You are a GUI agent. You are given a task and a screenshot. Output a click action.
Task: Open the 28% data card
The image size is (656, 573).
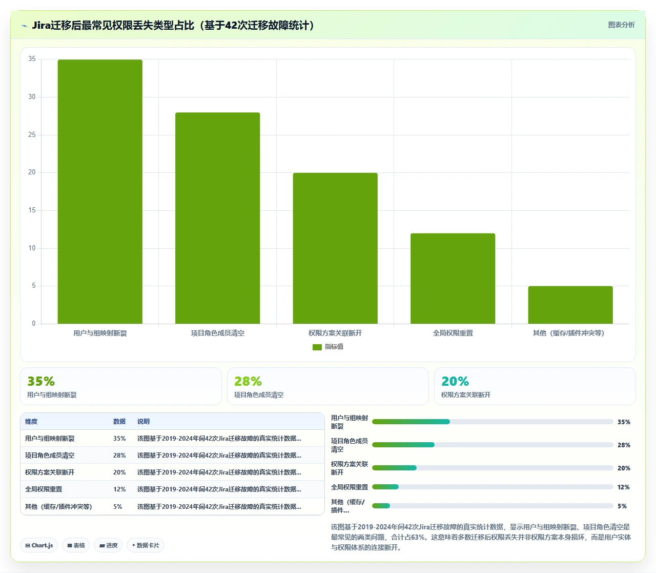coord(328,386)
